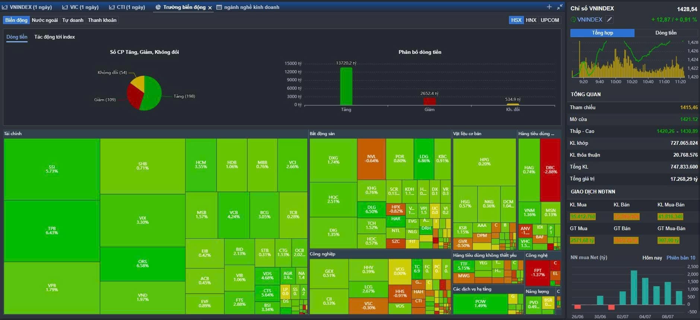Screen dimensions: 700x320
Task: Click the pie icon on Trường biến động tab
Action: [x=158, y=7]
